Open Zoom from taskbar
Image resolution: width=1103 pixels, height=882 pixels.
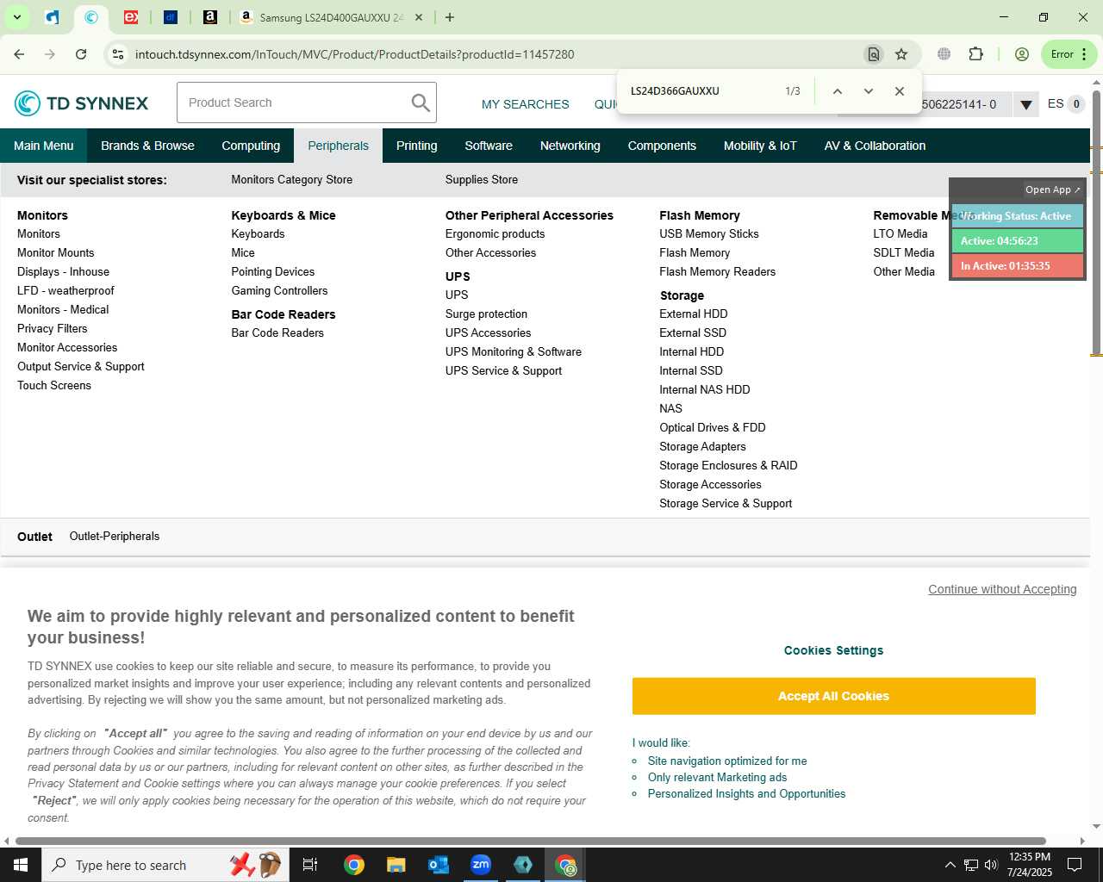coord(481,865)
